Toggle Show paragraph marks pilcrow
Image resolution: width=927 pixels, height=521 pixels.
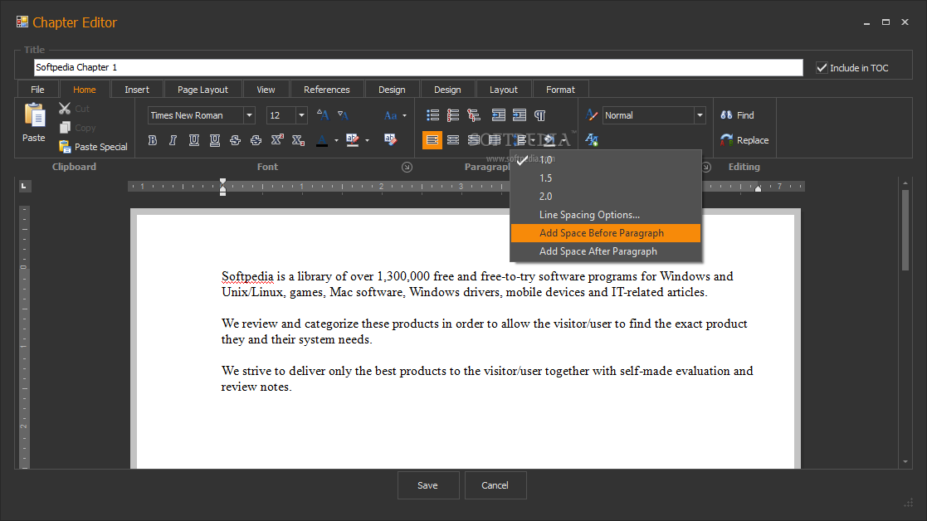pos(540,115)
